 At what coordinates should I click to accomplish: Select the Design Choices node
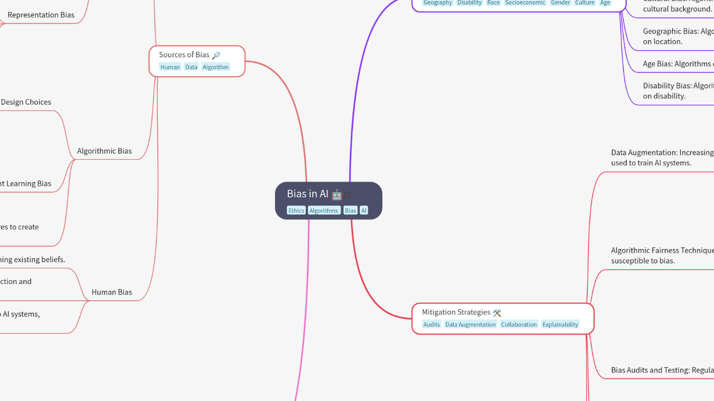pos(26,102)
